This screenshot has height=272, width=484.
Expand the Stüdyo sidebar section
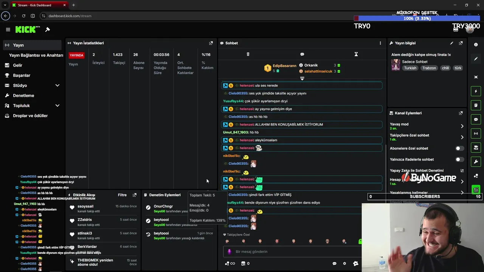point(57,85)
